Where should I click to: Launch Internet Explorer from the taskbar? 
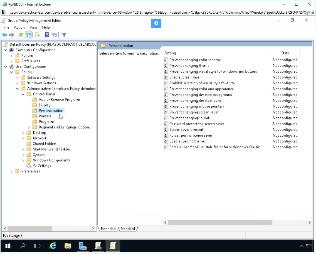click(53, 246)
